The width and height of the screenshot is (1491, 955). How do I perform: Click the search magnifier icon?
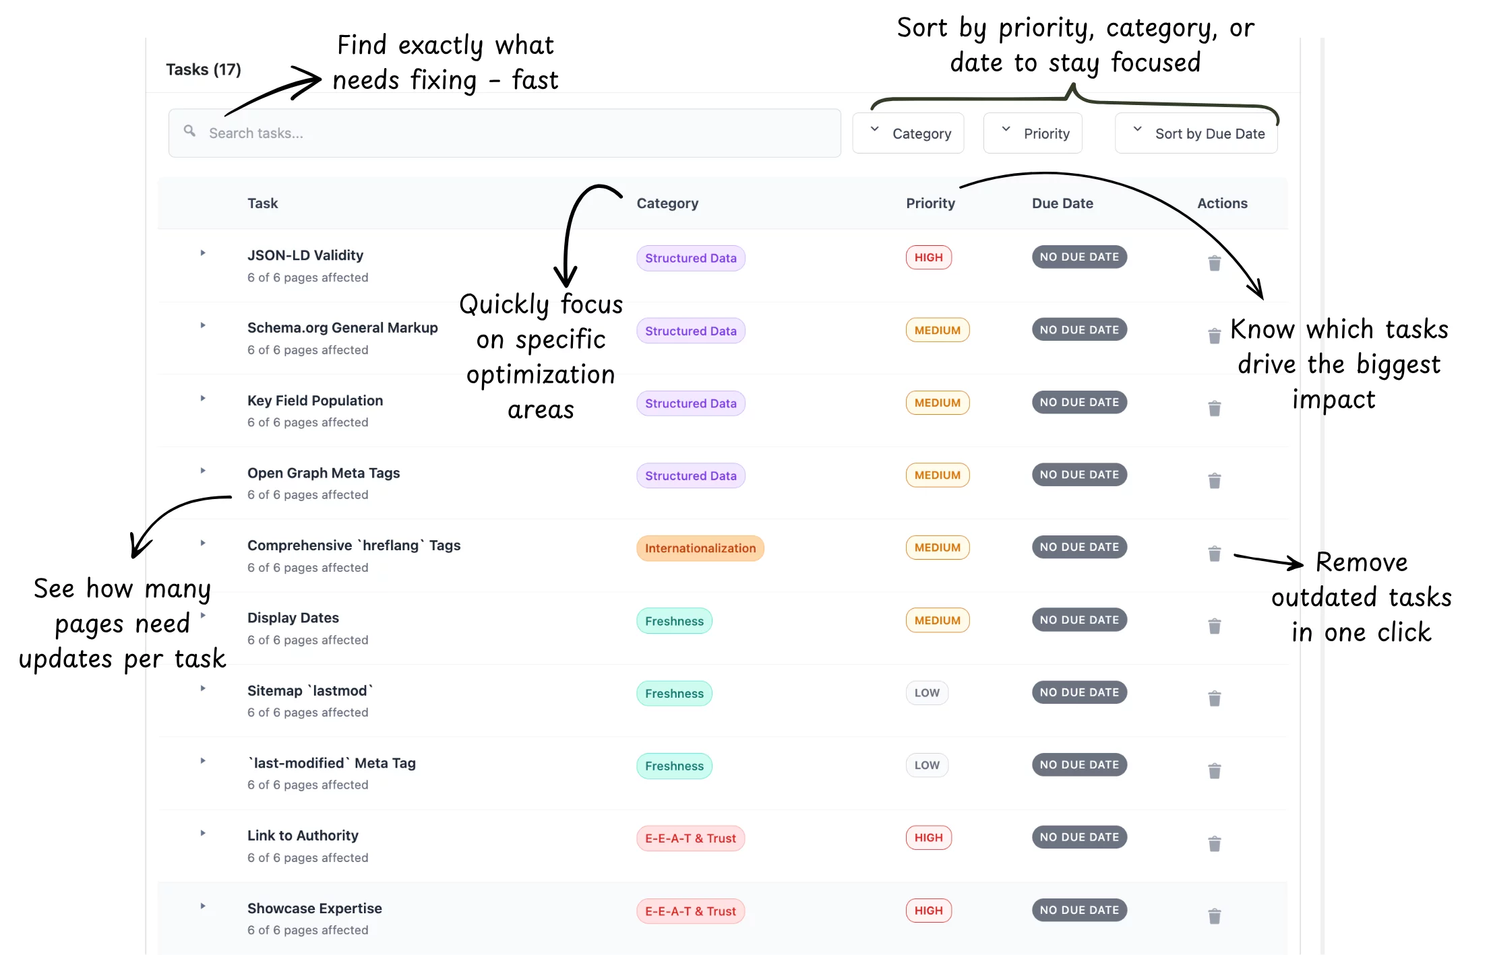[x=190, y=131]
